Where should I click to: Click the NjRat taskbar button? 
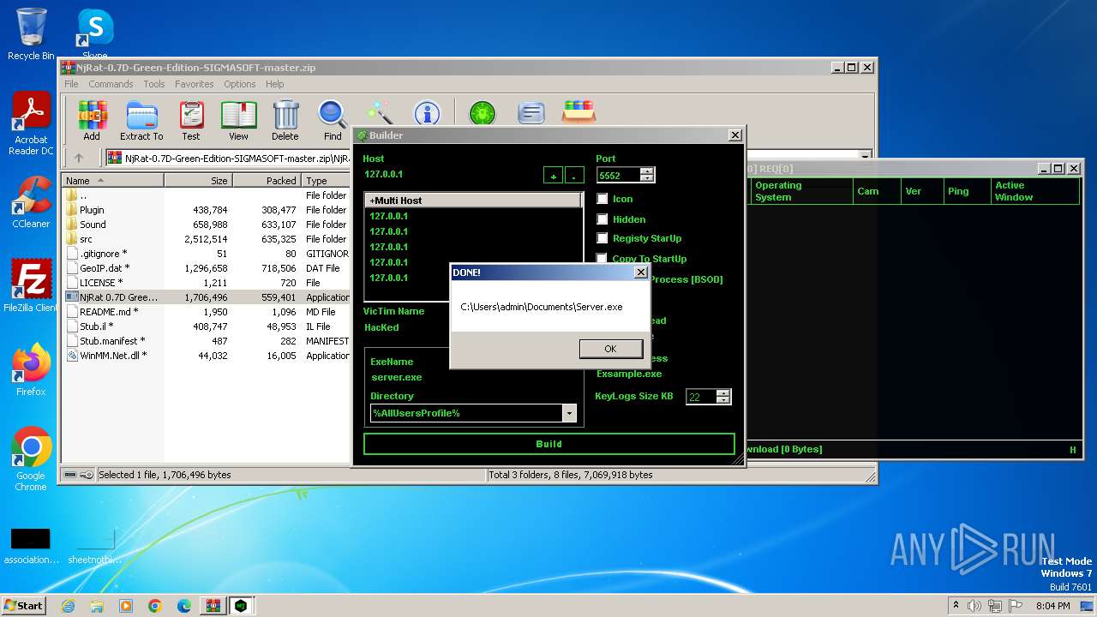(x=242, y=606)
